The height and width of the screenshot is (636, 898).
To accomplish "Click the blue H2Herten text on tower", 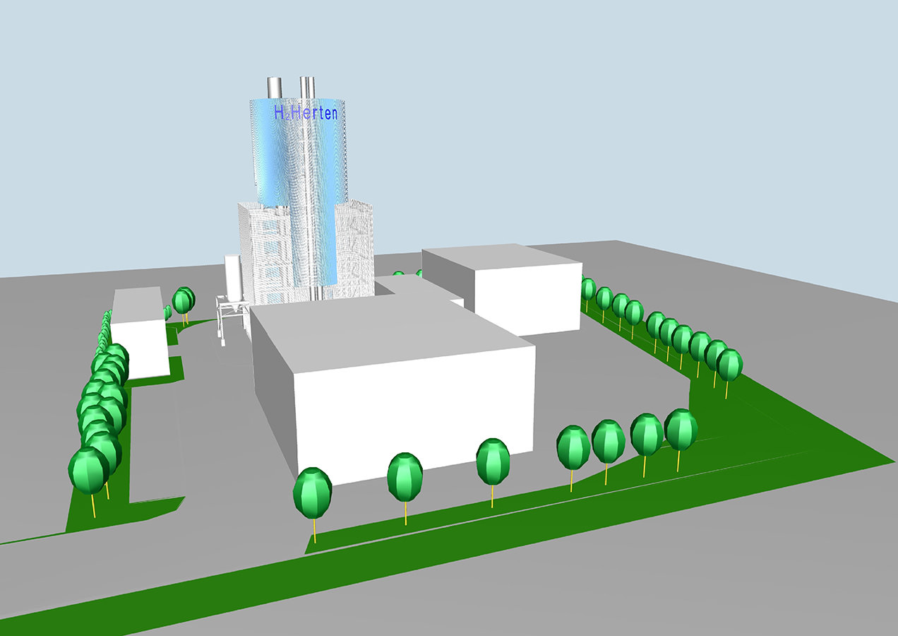I will [305, 113].
